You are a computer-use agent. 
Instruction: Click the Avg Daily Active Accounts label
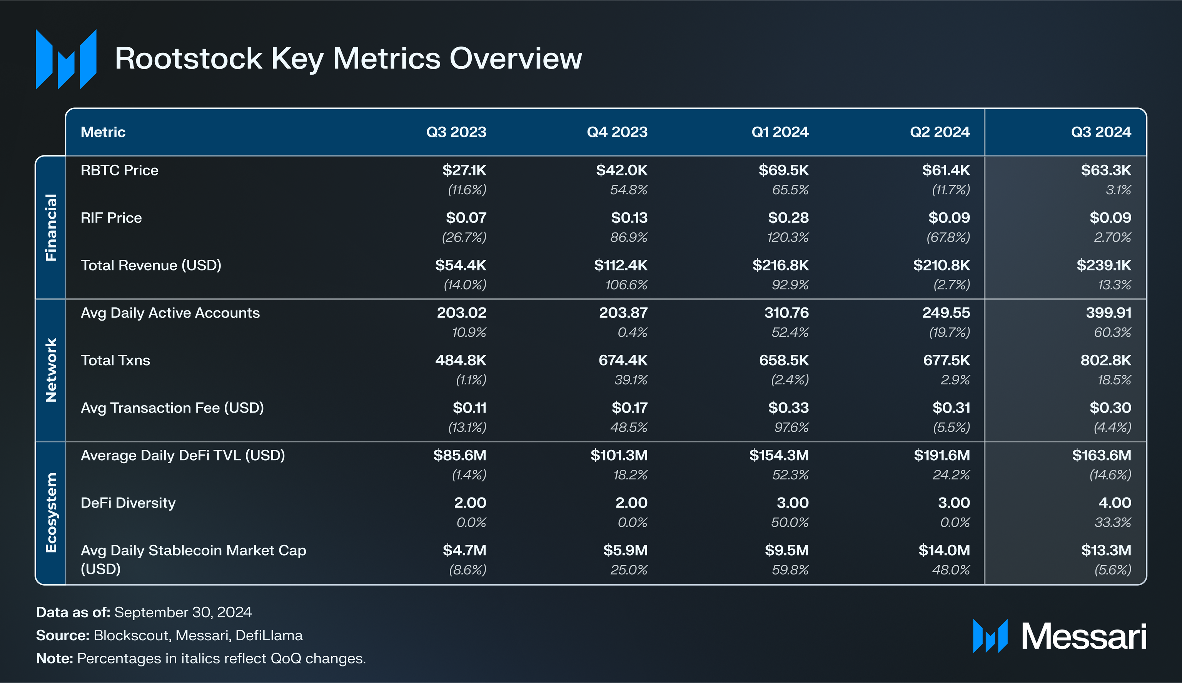170,313
